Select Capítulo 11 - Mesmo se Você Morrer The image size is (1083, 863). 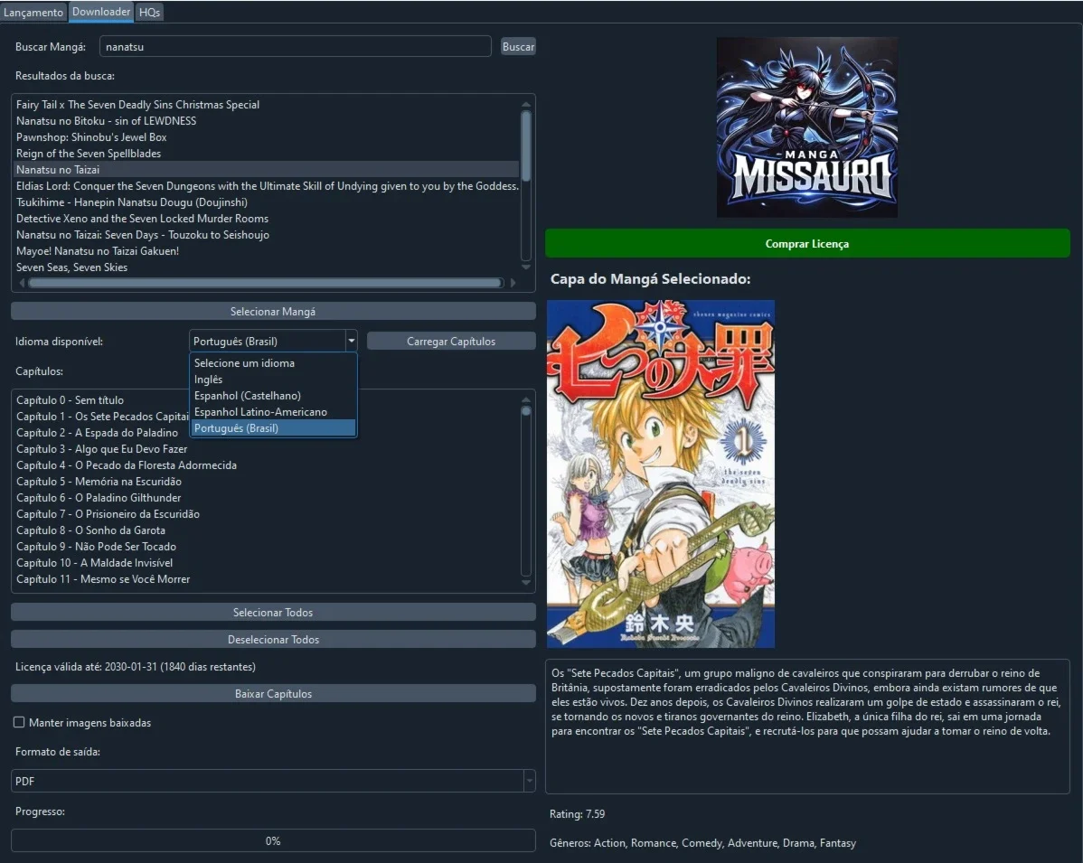point(267,579)
